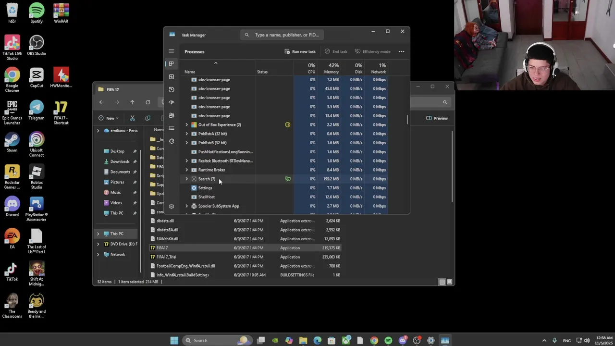Image resolution: width=615 pixels, height=346 pixels.
Task: Click Run new task button
Action: (300, 51)
